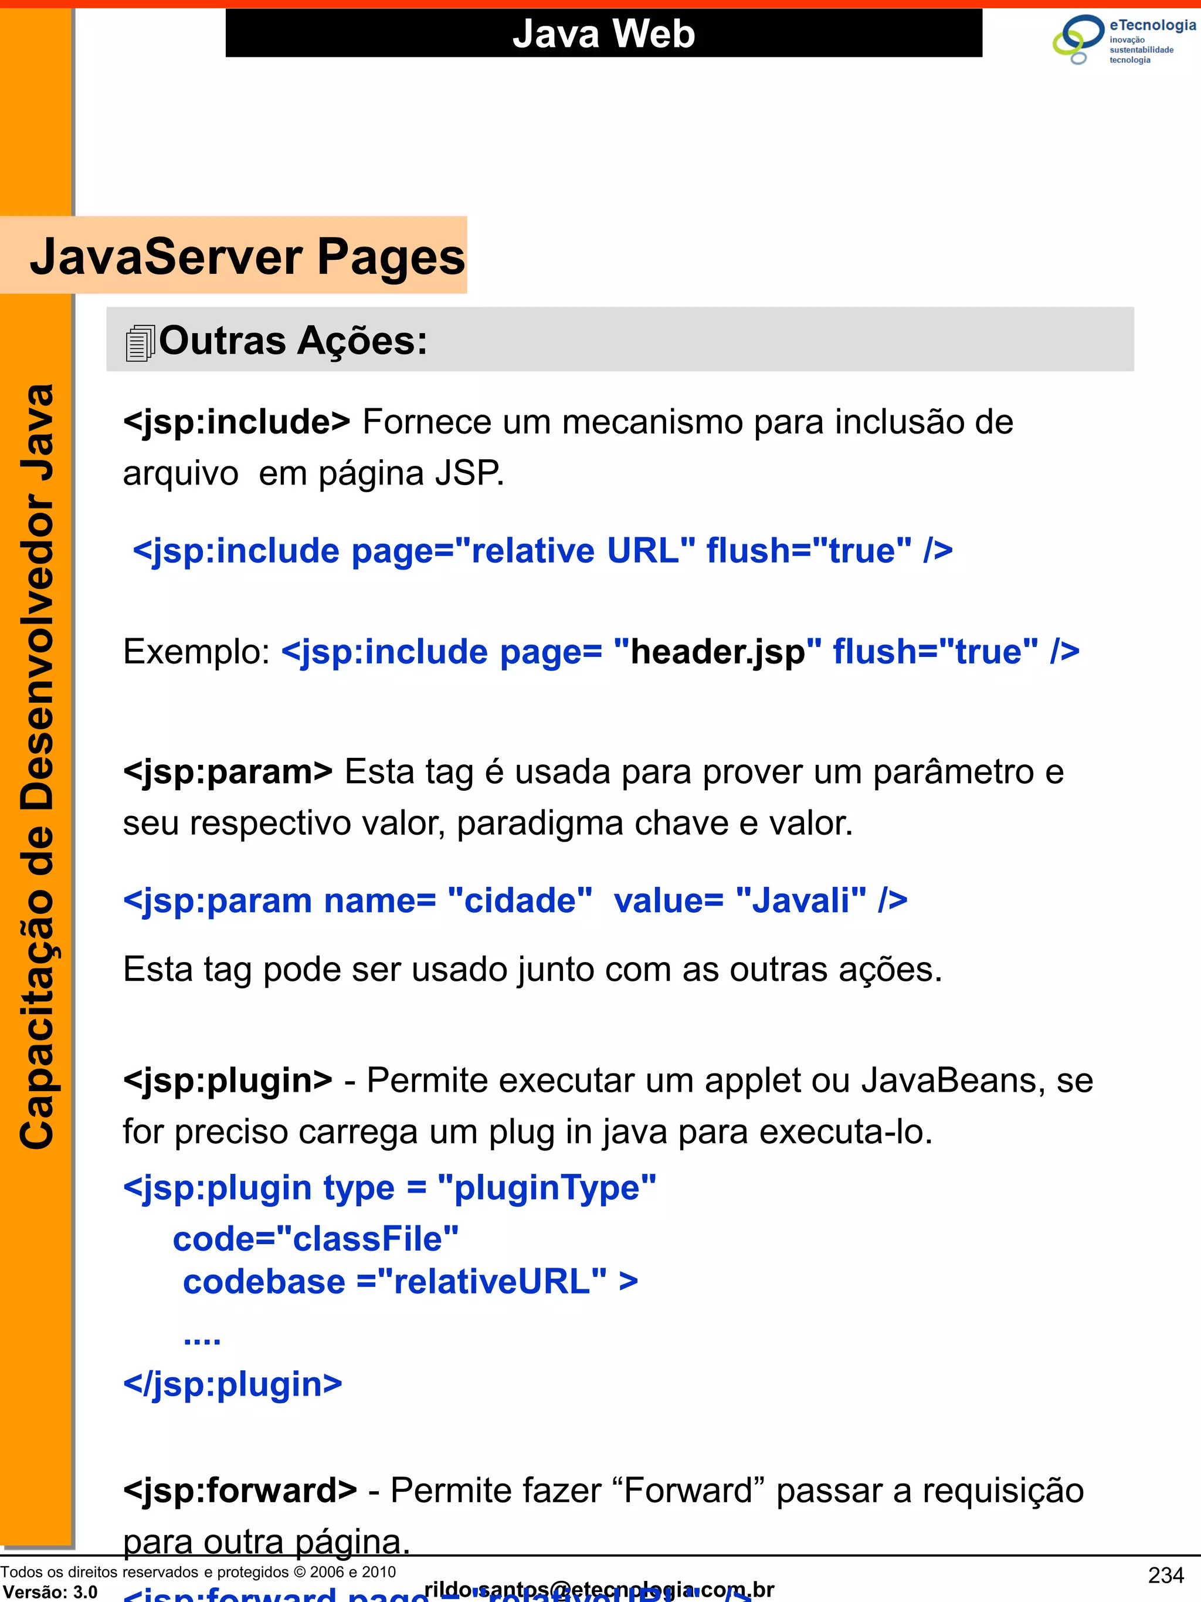Click the jsp:plugin type pluginType code line
The image size is (1201, 1602).
click(390, 1188)
